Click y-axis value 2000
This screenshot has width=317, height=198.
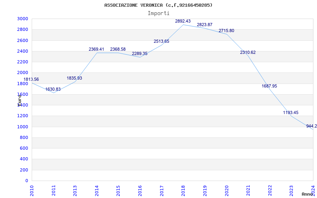[x=23, y=73]
